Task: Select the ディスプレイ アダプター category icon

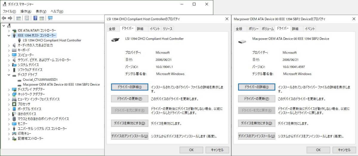Action: (x=14, y=89)
